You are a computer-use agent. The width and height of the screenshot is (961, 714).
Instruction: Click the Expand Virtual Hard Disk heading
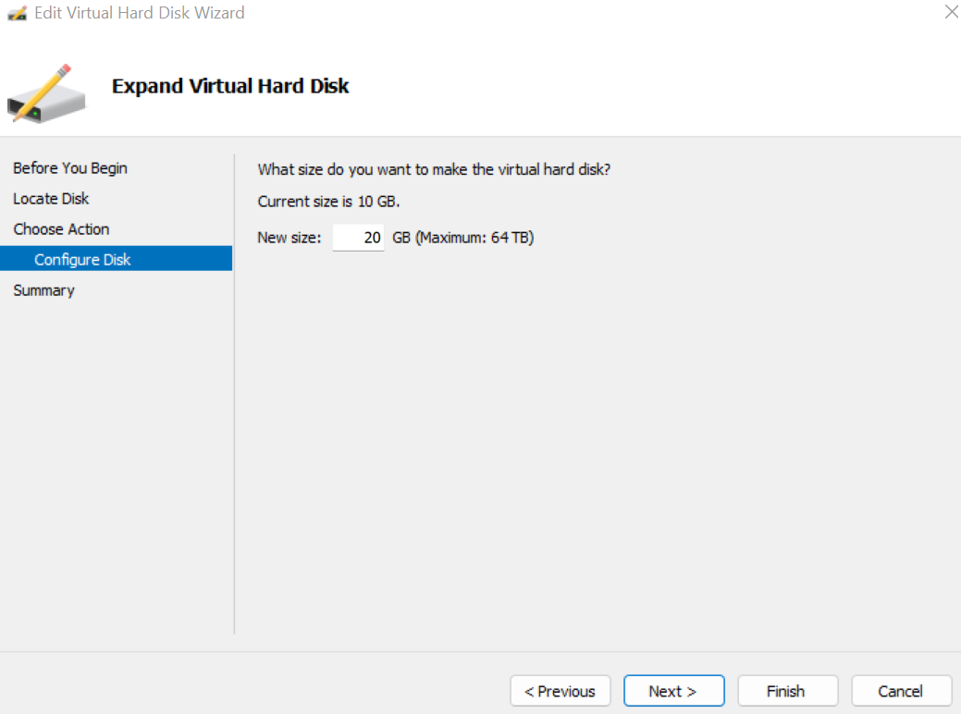pyautogui.click(x=229, y=86)
